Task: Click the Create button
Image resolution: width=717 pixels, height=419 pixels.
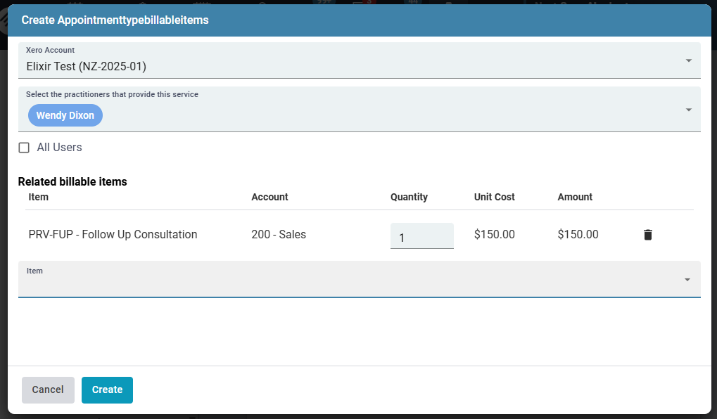Action: pyautogui.click(x=107, y=389)
